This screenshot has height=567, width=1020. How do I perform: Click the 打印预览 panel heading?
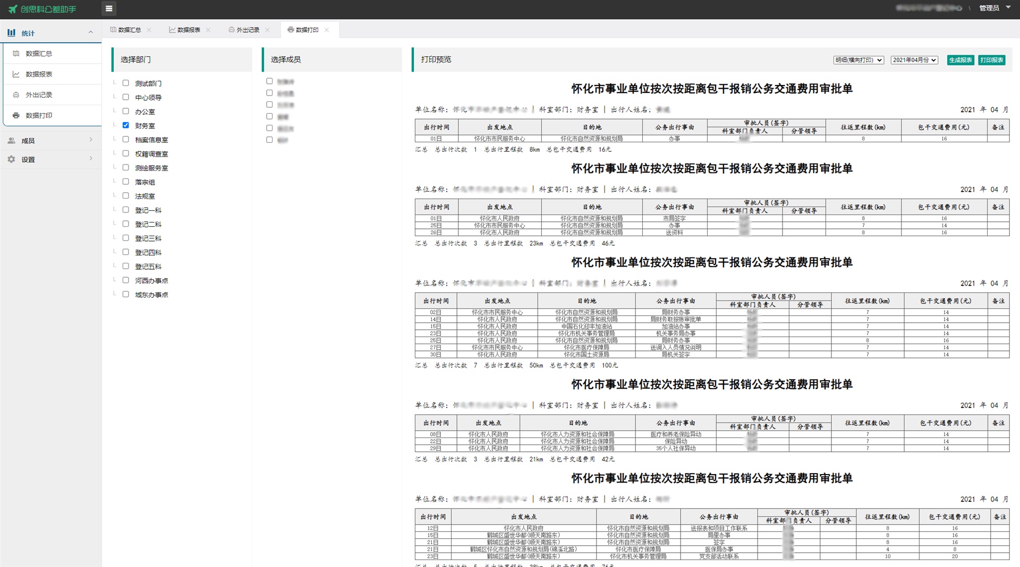point(436,59)
